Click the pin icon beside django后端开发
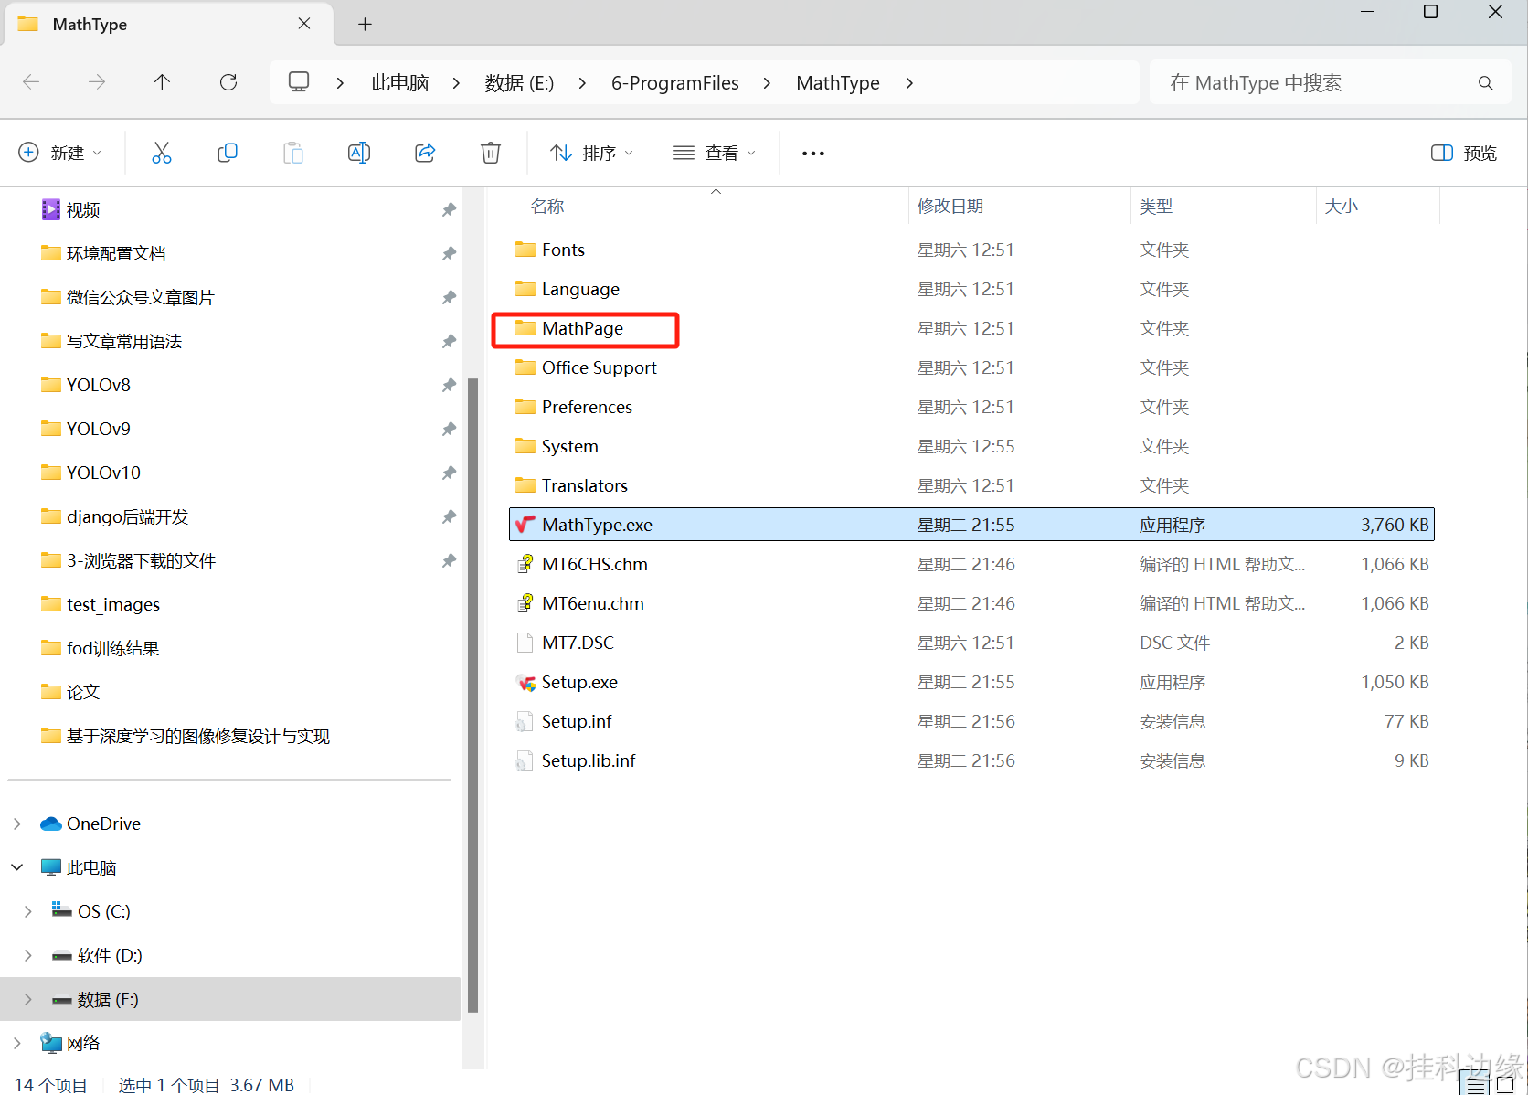Viewport: 1528px width, 1095px height. coord(449,517)
